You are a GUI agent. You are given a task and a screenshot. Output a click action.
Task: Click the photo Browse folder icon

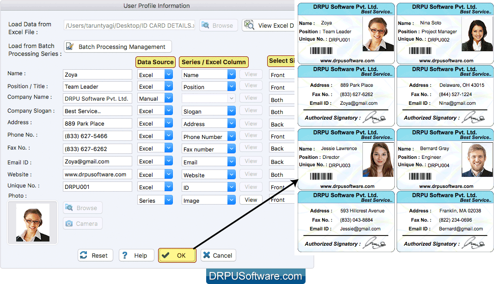(69, 207)
